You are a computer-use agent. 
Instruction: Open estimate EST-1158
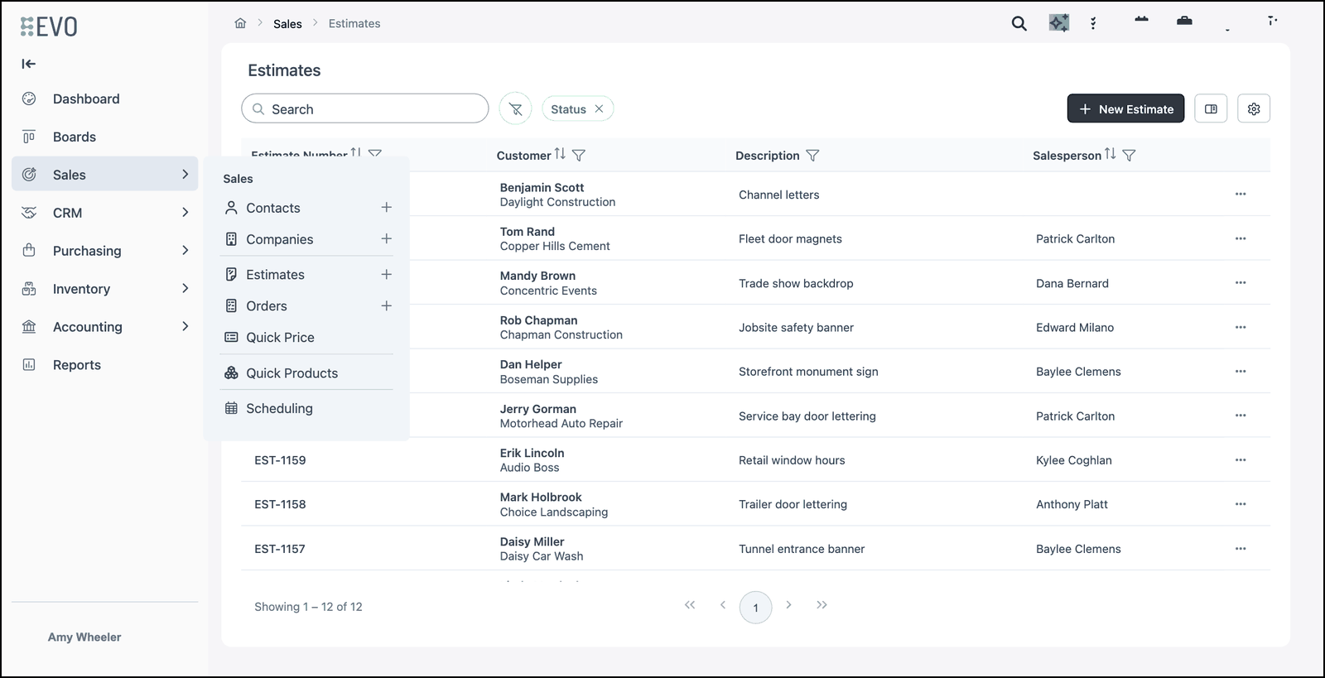280,504
